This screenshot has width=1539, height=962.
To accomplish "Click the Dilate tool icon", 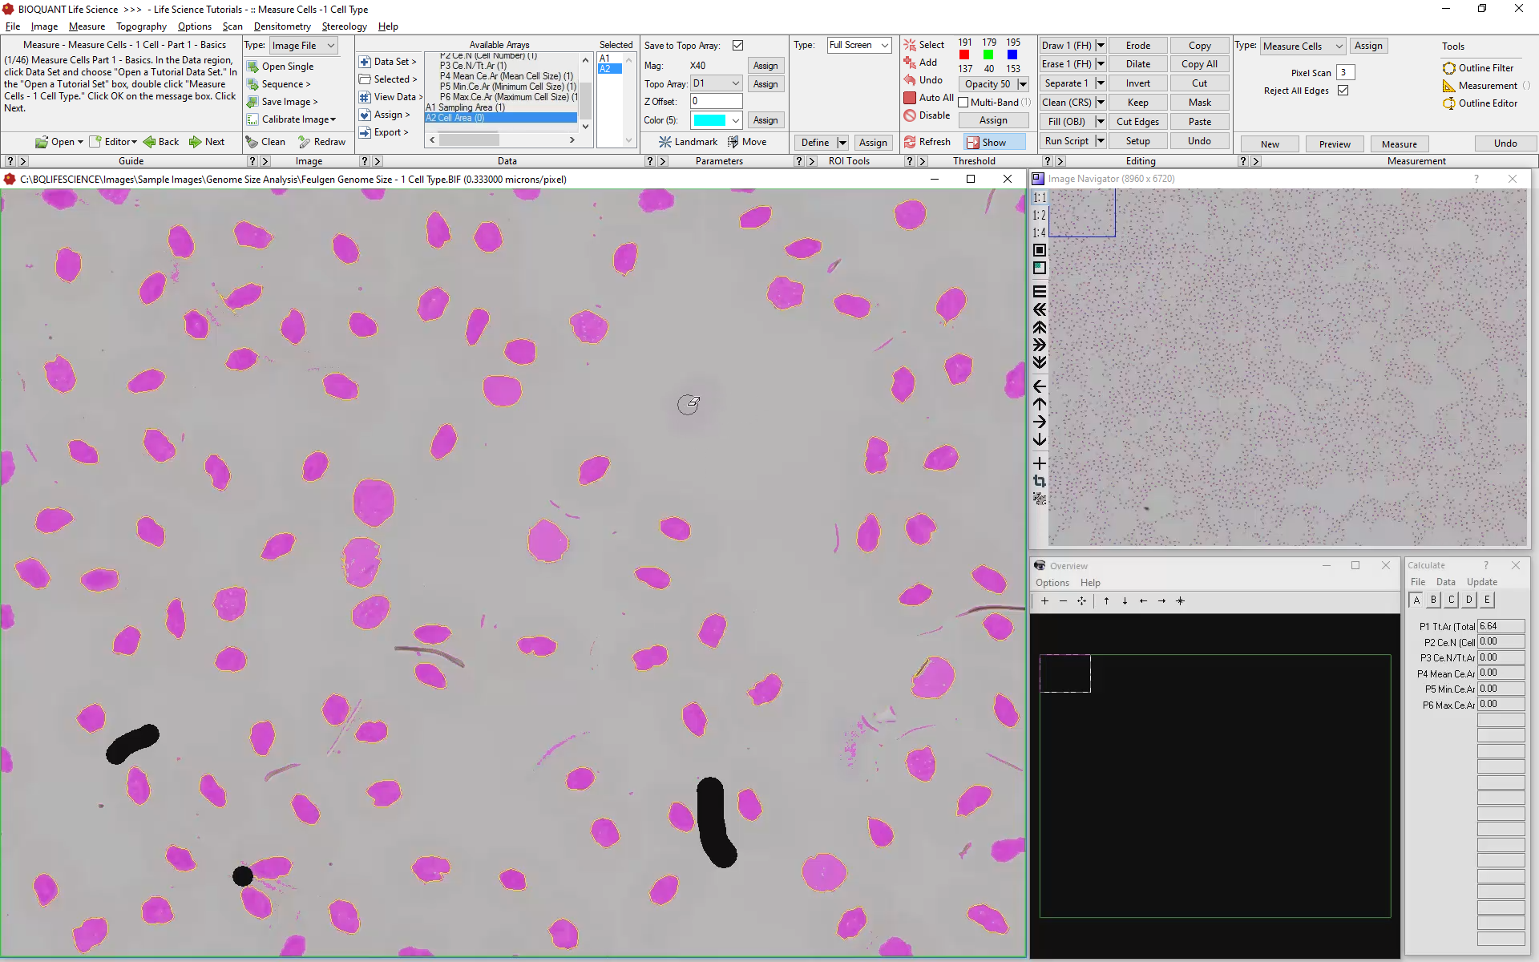I will [x=1136, y=63].
